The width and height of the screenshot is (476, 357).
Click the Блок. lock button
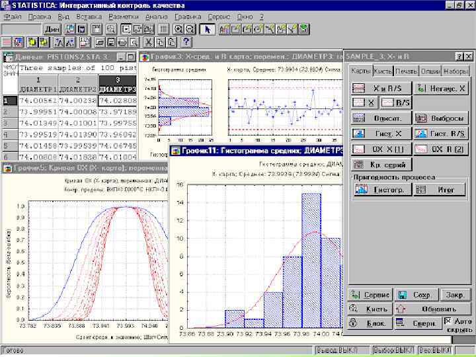(x=370, y=323)
